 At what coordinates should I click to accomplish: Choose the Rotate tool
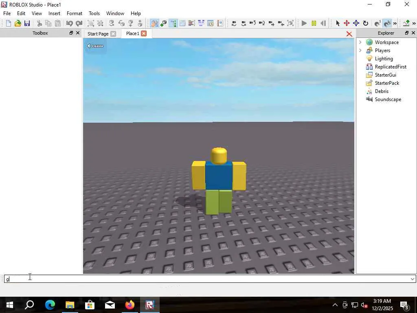pos(366,23)
